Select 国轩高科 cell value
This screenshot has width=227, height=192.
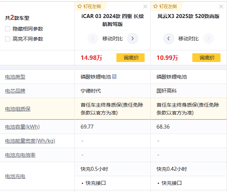[x=167, y=91]
